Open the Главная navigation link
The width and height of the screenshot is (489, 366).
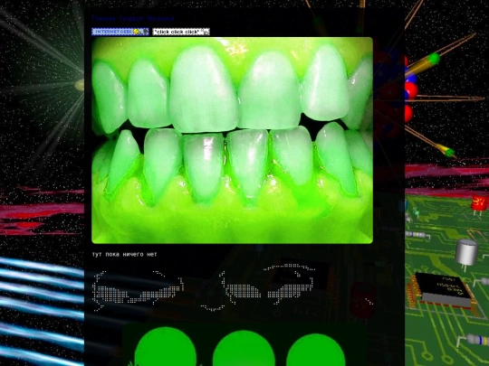pos(103,19)
